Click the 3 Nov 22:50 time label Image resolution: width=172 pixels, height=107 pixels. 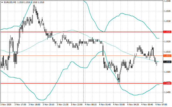[x=77, y=105]
